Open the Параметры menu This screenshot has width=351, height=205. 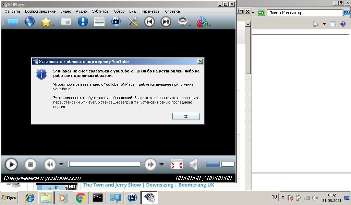click(150, 11)
